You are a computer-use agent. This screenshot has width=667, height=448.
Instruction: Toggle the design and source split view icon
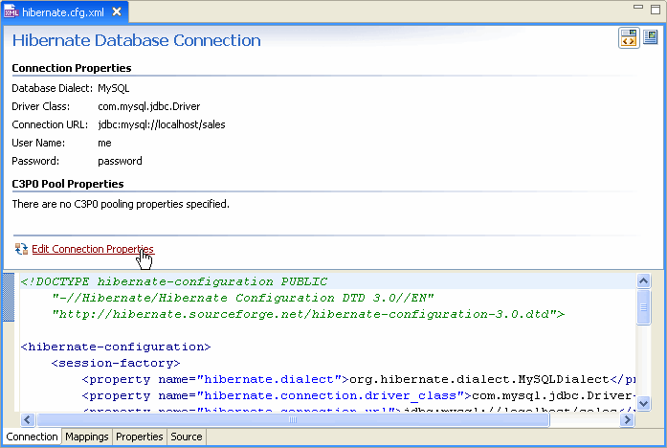(x=629, y=38)
